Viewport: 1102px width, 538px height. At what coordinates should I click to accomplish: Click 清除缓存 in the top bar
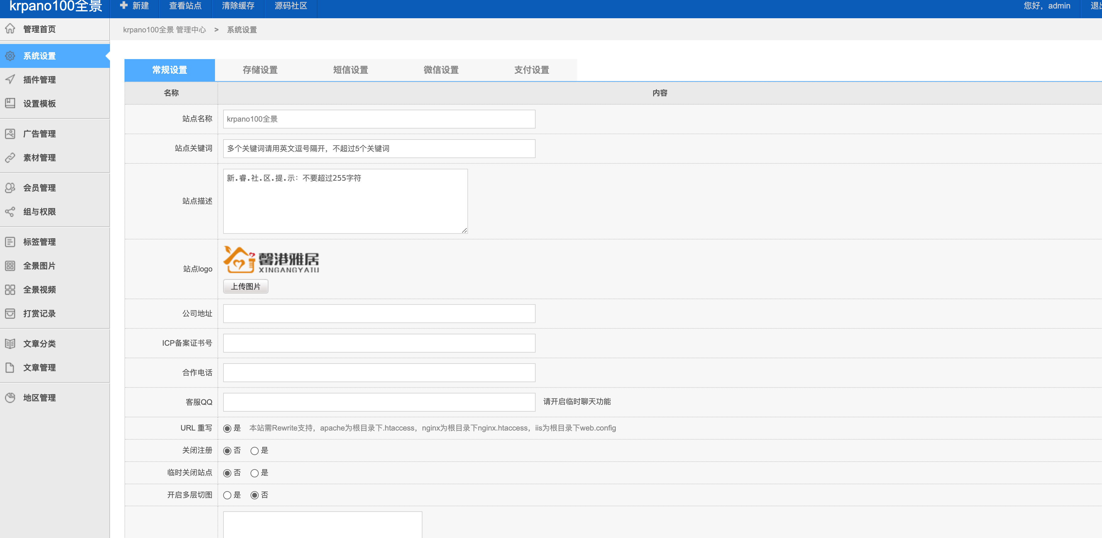pos(238,6)
